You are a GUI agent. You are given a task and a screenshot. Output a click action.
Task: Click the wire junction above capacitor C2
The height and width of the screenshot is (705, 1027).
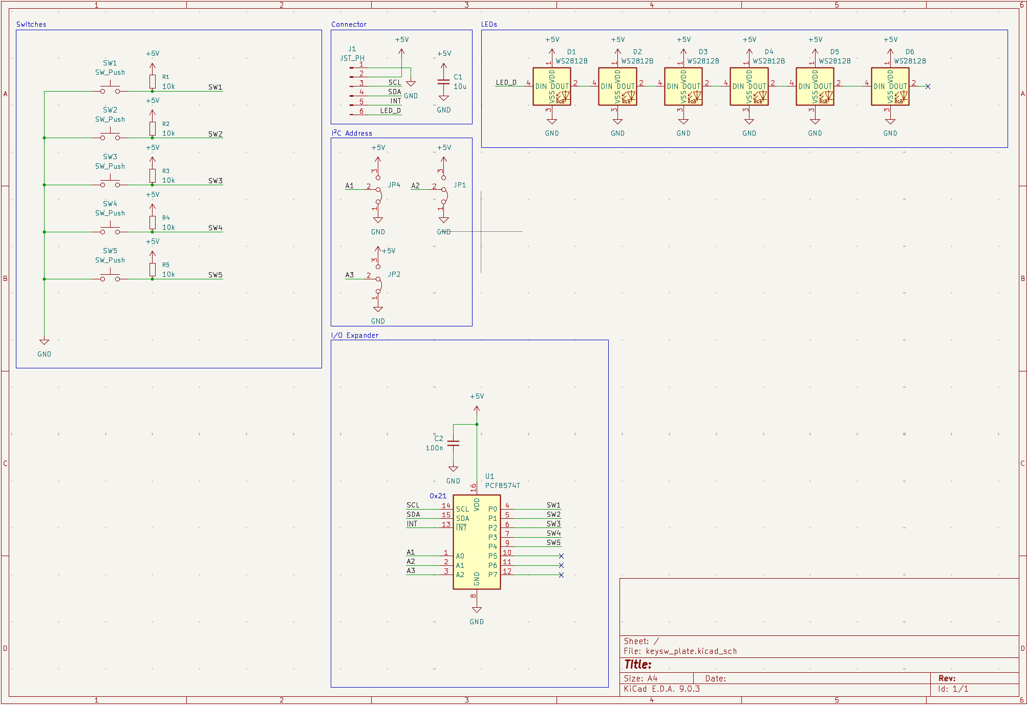pyautogui.click(x=477, y=424)
